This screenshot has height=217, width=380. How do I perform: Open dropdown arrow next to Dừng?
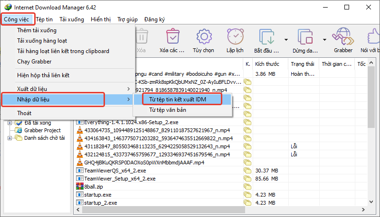(324, 40)
